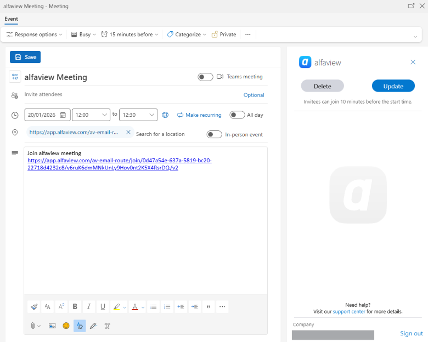Insert an emoji in the message
The image size is (428, 342).
point(66,326)
